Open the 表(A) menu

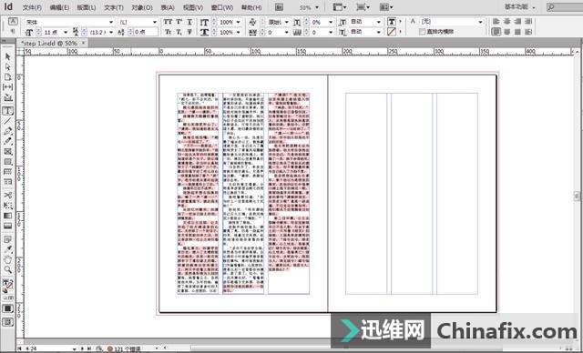click(168, 7)
